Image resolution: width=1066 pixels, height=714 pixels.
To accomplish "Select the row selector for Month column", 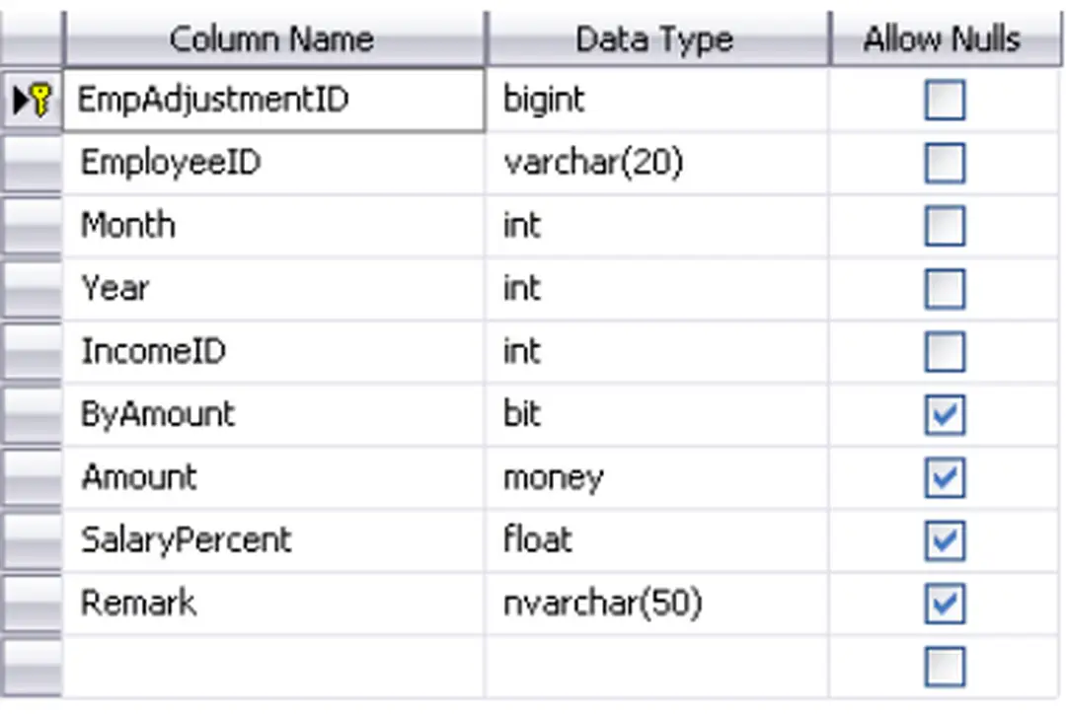I will click(31, 226).
